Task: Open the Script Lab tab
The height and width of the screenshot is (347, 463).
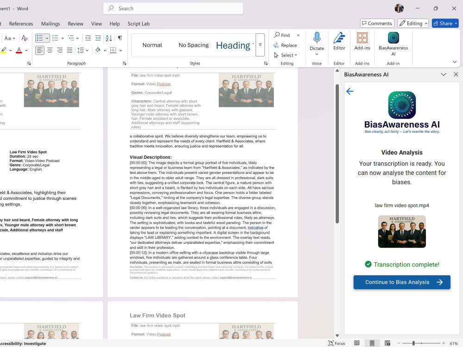Action: (x=138, y=24)
